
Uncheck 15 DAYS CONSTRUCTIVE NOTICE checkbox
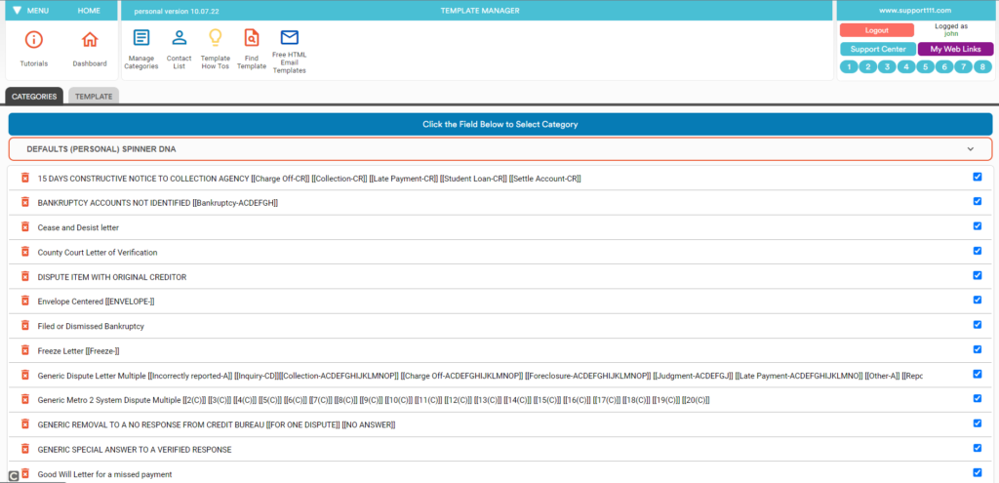978,177
